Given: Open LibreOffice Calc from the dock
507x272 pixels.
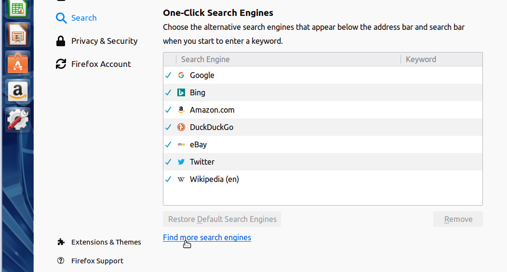Looking at the screenshot, I should [x=18, y=8].
